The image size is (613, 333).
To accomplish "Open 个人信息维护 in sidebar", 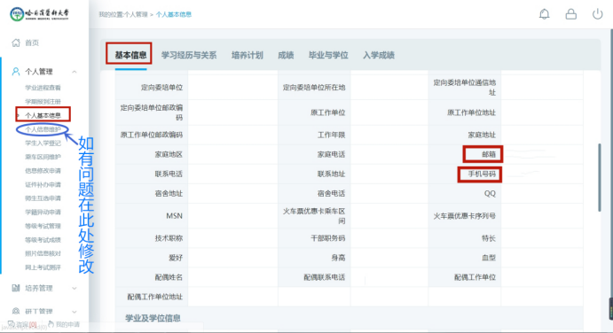I will 43,129.
